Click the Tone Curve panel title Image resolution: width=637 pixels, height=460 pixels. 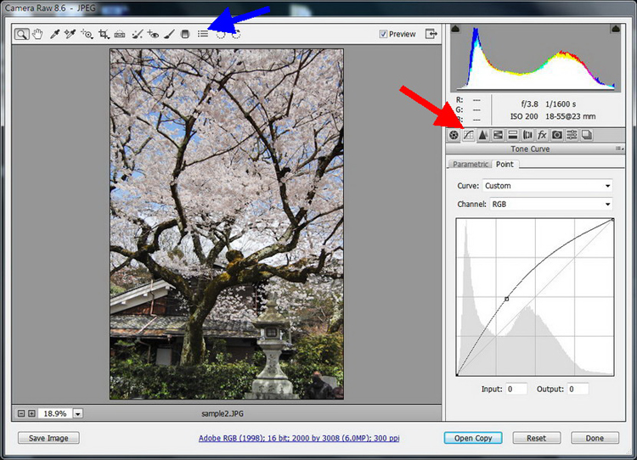click(x=530, y=149)
